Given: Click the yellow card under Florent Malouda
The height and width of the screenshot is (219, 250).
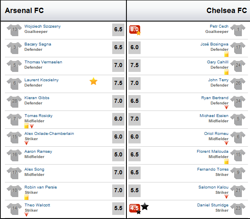Looking at the screenshot, I should coord(226,161).
